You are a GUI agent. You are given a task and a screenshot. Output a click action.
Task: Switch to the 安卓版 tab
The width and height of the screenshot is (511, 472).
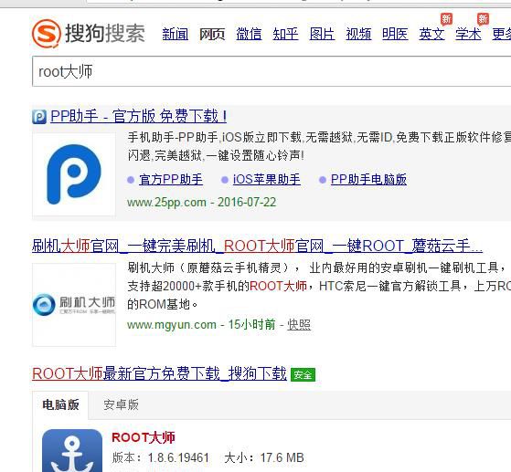coord(121,405)
